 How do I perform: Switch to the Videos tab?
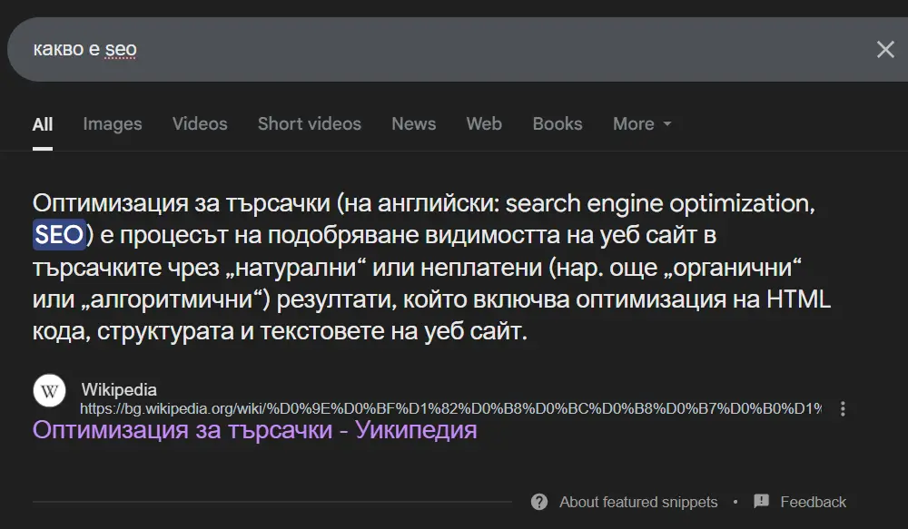pyautogui.click(x=200, y=124)
